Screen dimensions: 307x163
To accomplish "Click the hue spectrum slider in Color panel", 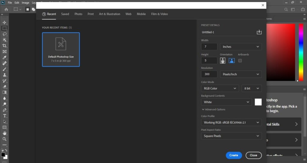I will [x=301, y=52].
